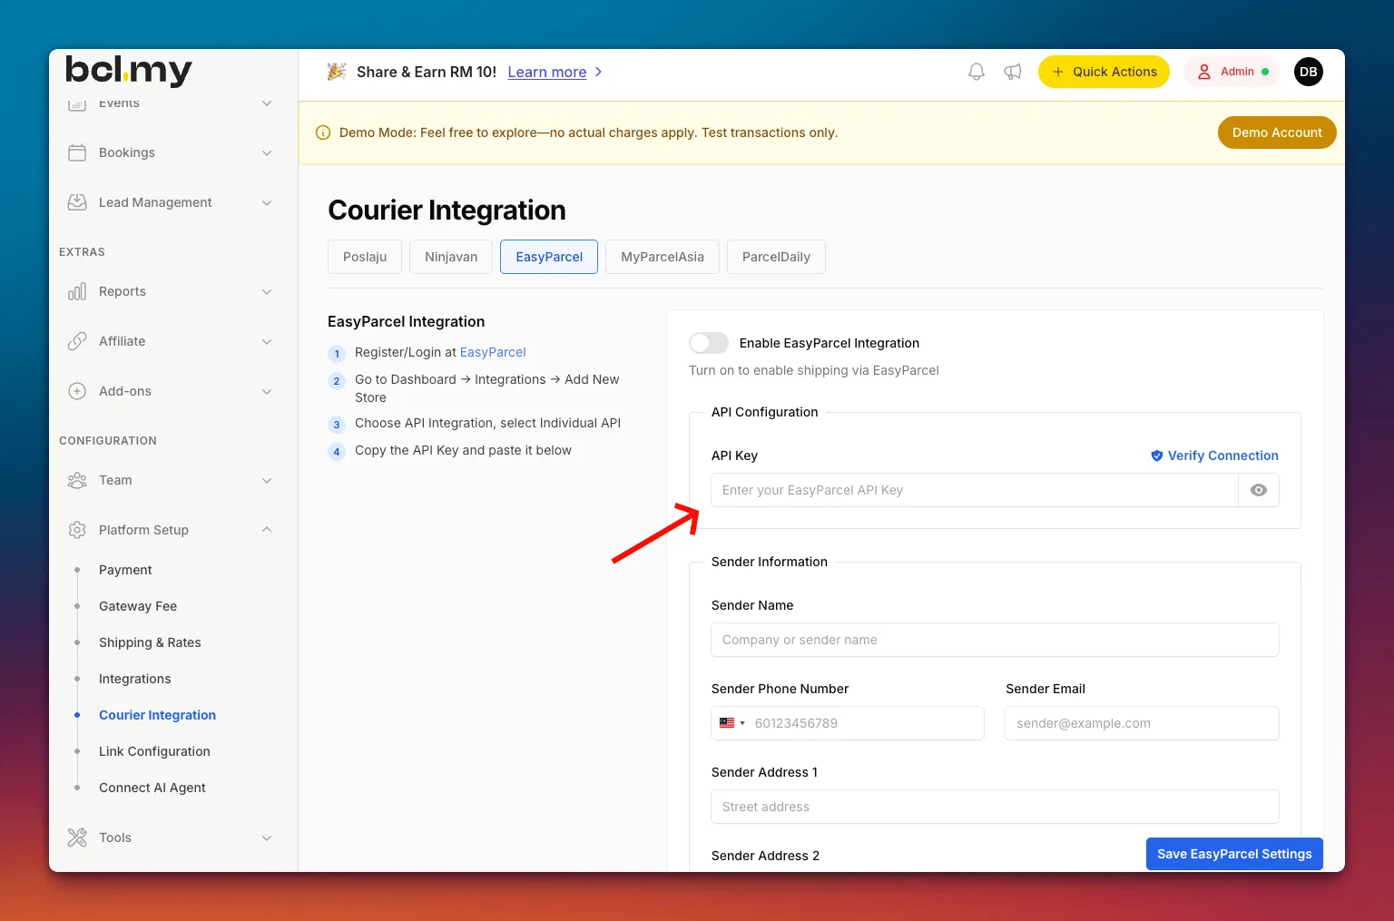
Task: Click the Reports bar chart icon
Action: pos(77,291)
